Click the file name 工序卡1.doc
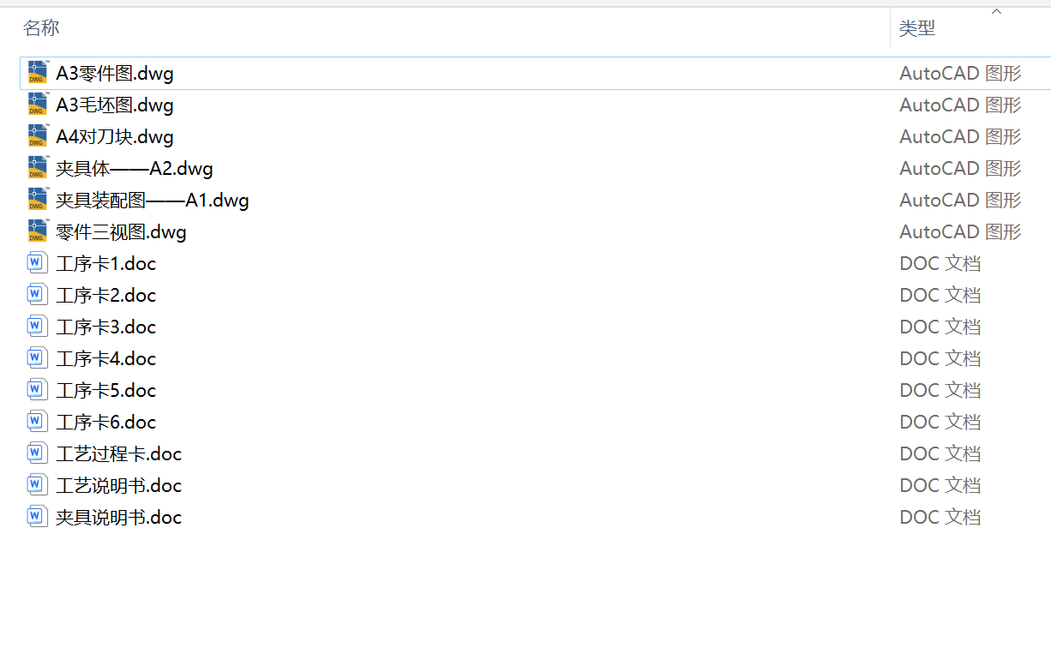1051x672 pixels. [x=106, y=264]
